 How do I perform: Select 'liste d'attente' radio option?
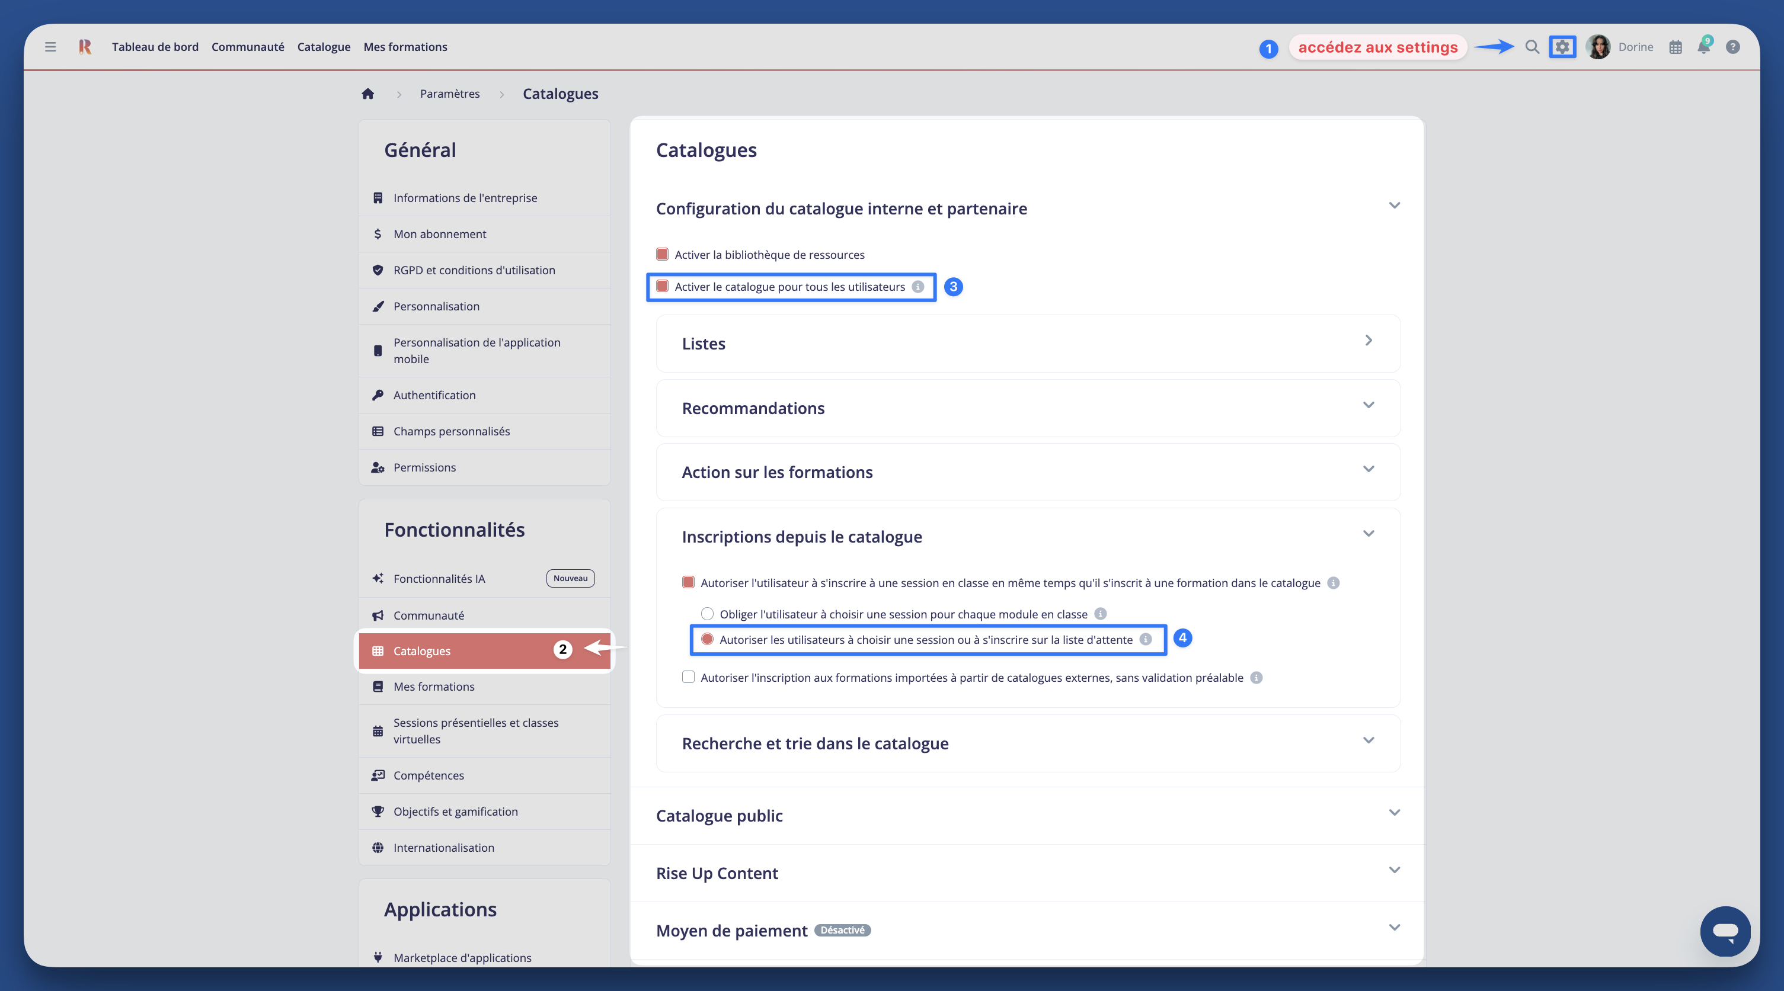pyautogui.click(x=707, y=639)
